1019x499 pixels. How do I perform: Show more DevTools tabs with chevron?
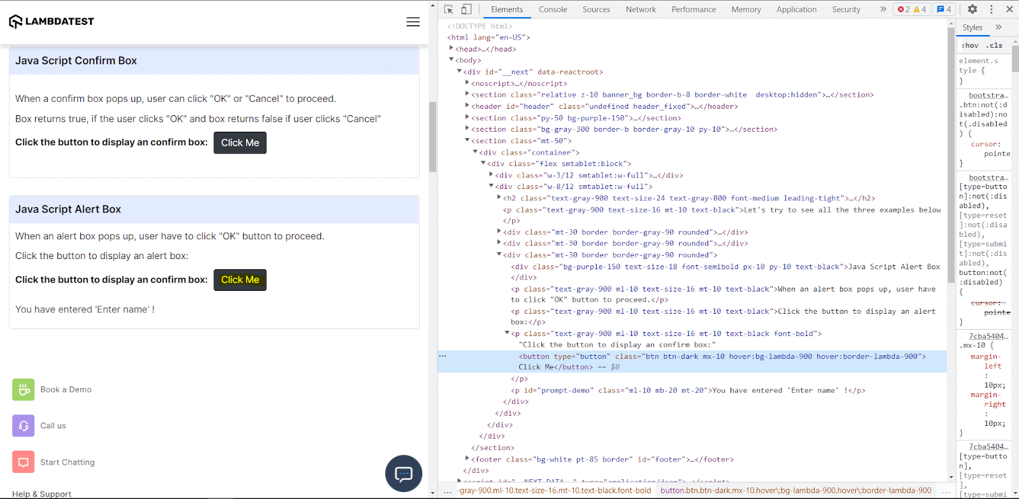883,10
